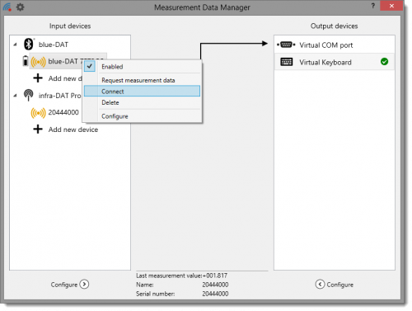Select device 20444000 in the tree
The height and width of the screenshot is (311, 412).
63,112
